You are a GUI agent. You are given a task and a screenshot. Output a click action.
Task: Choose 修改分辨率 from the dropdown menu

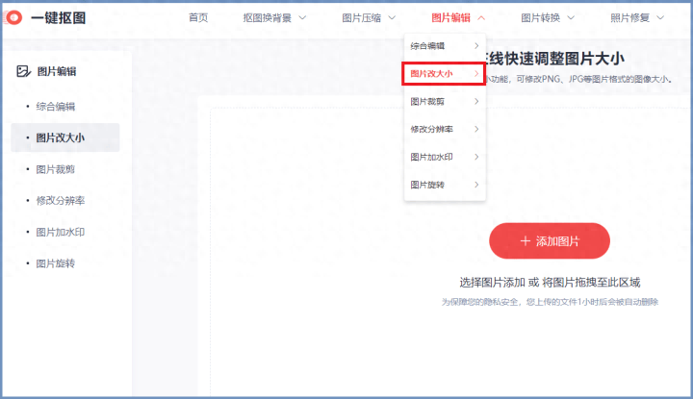[443, 129]
